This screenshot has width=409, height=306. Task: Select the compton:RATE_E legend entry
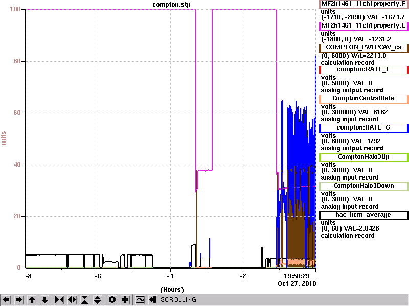[x=363, y=69]
